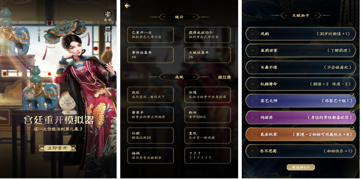Open the 归隐 achievement card
The height and width of the screenshot is (179, 362).
(x=207, y=95)
